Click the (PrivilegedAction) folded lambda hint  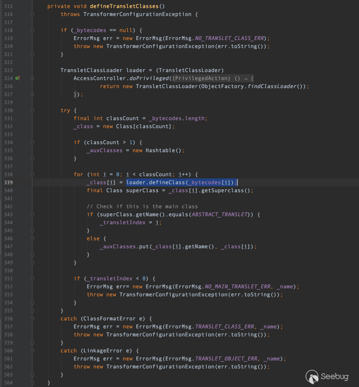coord(202,78)
